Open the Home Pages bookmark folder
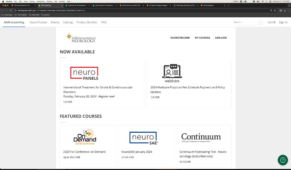Image resolution: width=291 pixels, height=170 pixels. tap(7, 15)
